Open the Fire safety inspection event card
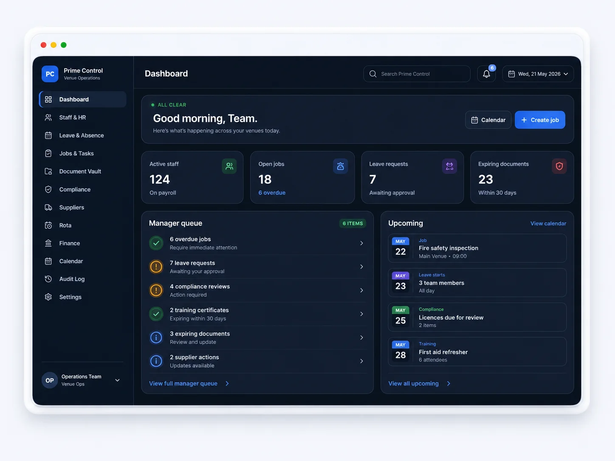The width and height of the screenshot is (615, 461). [477, 248]
